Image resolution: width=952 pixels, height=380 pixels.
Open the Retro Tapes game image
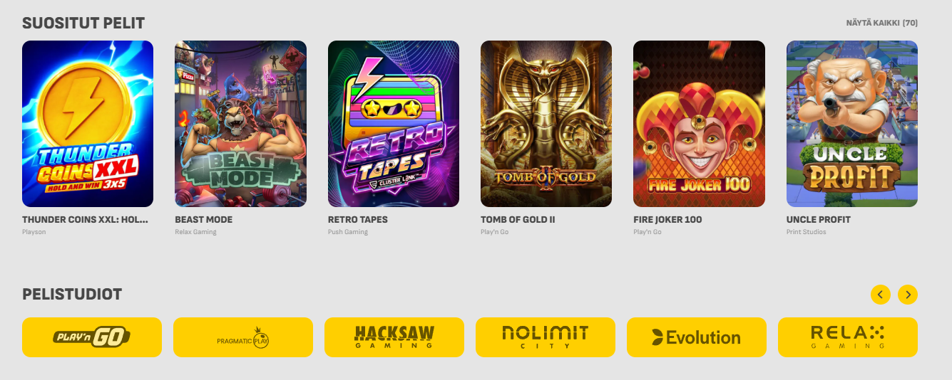point(394,124)
